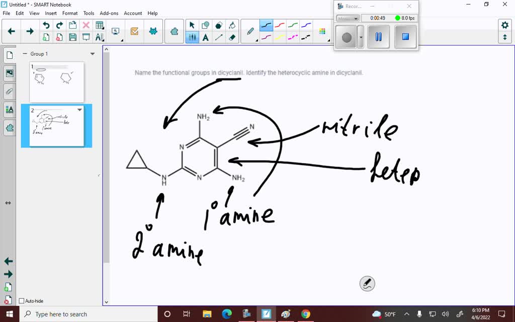Open the Format menu

[x=70, y=13]
